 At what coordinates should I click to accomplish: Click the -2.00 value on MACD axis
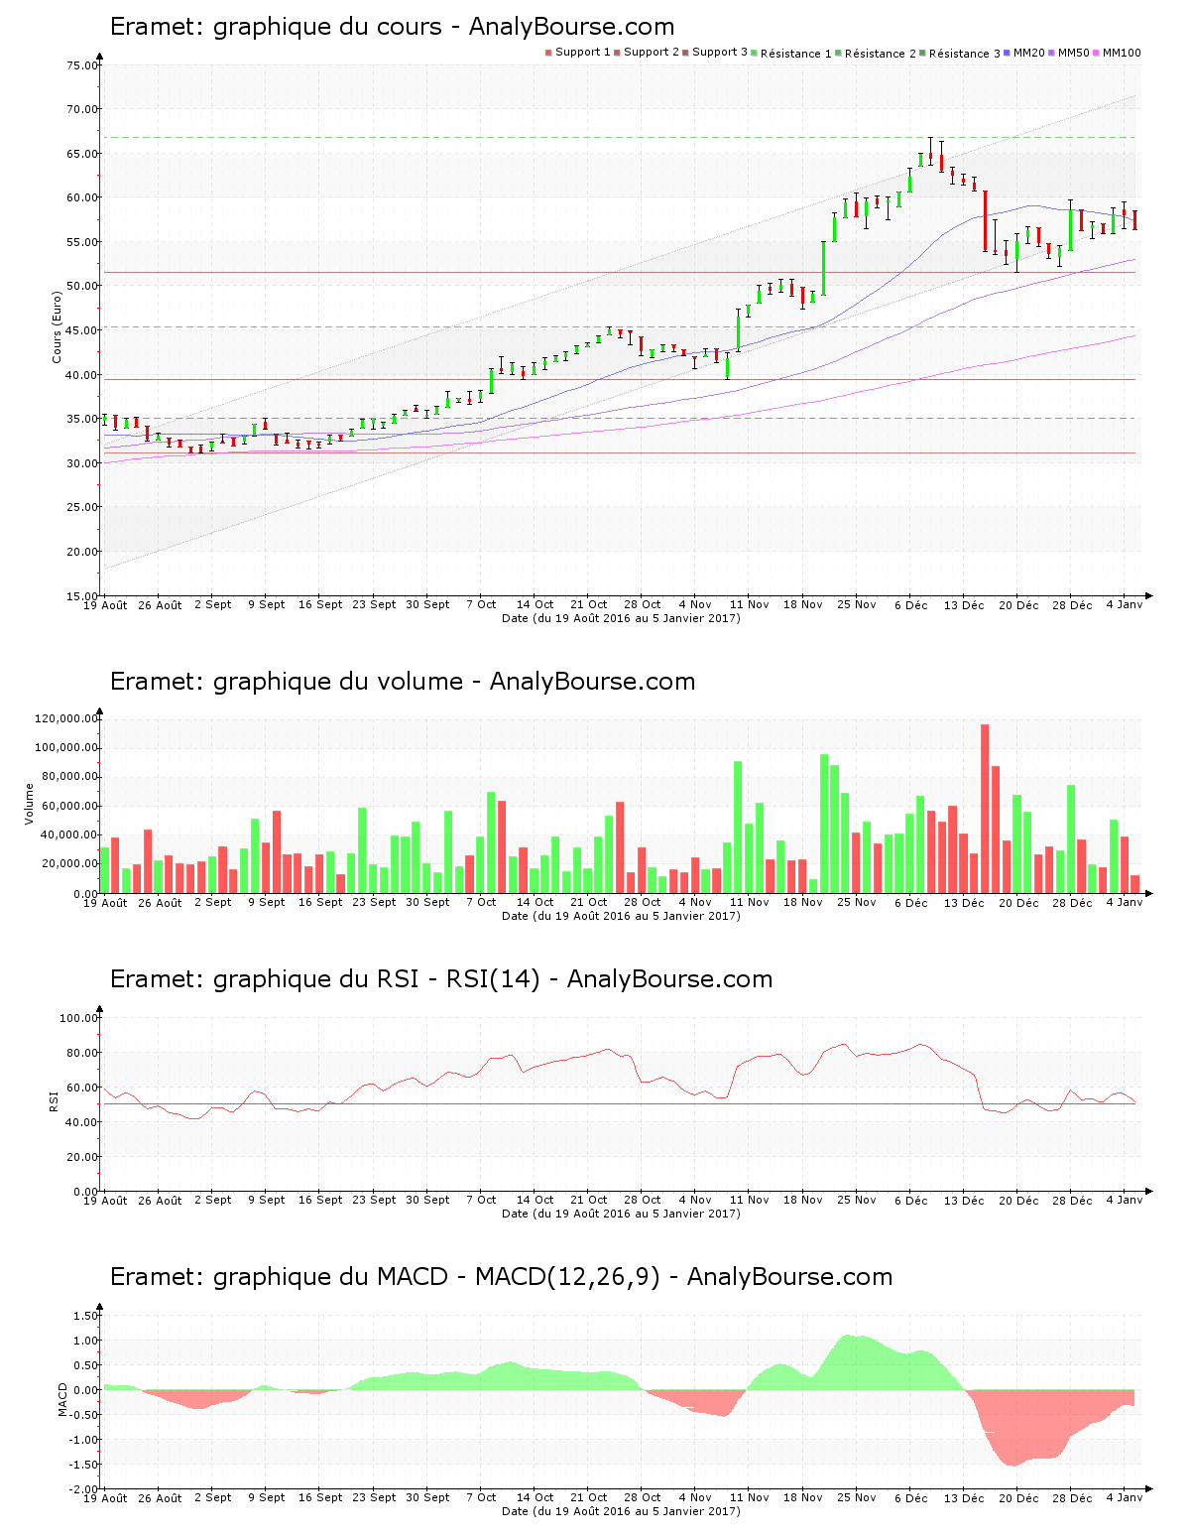(x=84, y=1489)
